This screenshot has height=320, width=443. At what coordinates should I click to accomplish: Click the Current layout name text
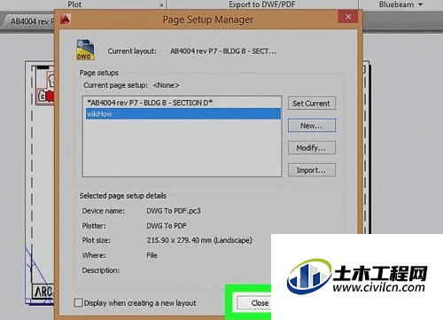223,51
